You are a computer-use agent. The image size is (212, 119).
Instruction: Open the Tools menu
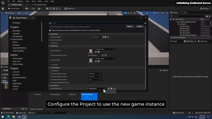tap(27, 1)
